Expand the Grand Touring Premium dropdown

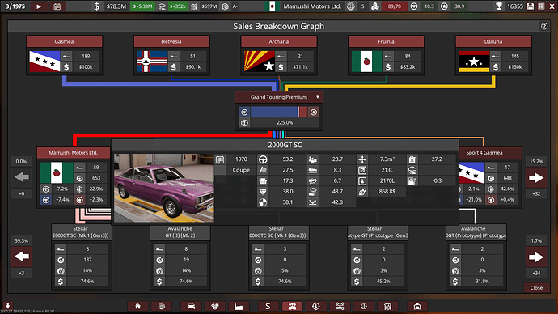[x=318, y=97]
